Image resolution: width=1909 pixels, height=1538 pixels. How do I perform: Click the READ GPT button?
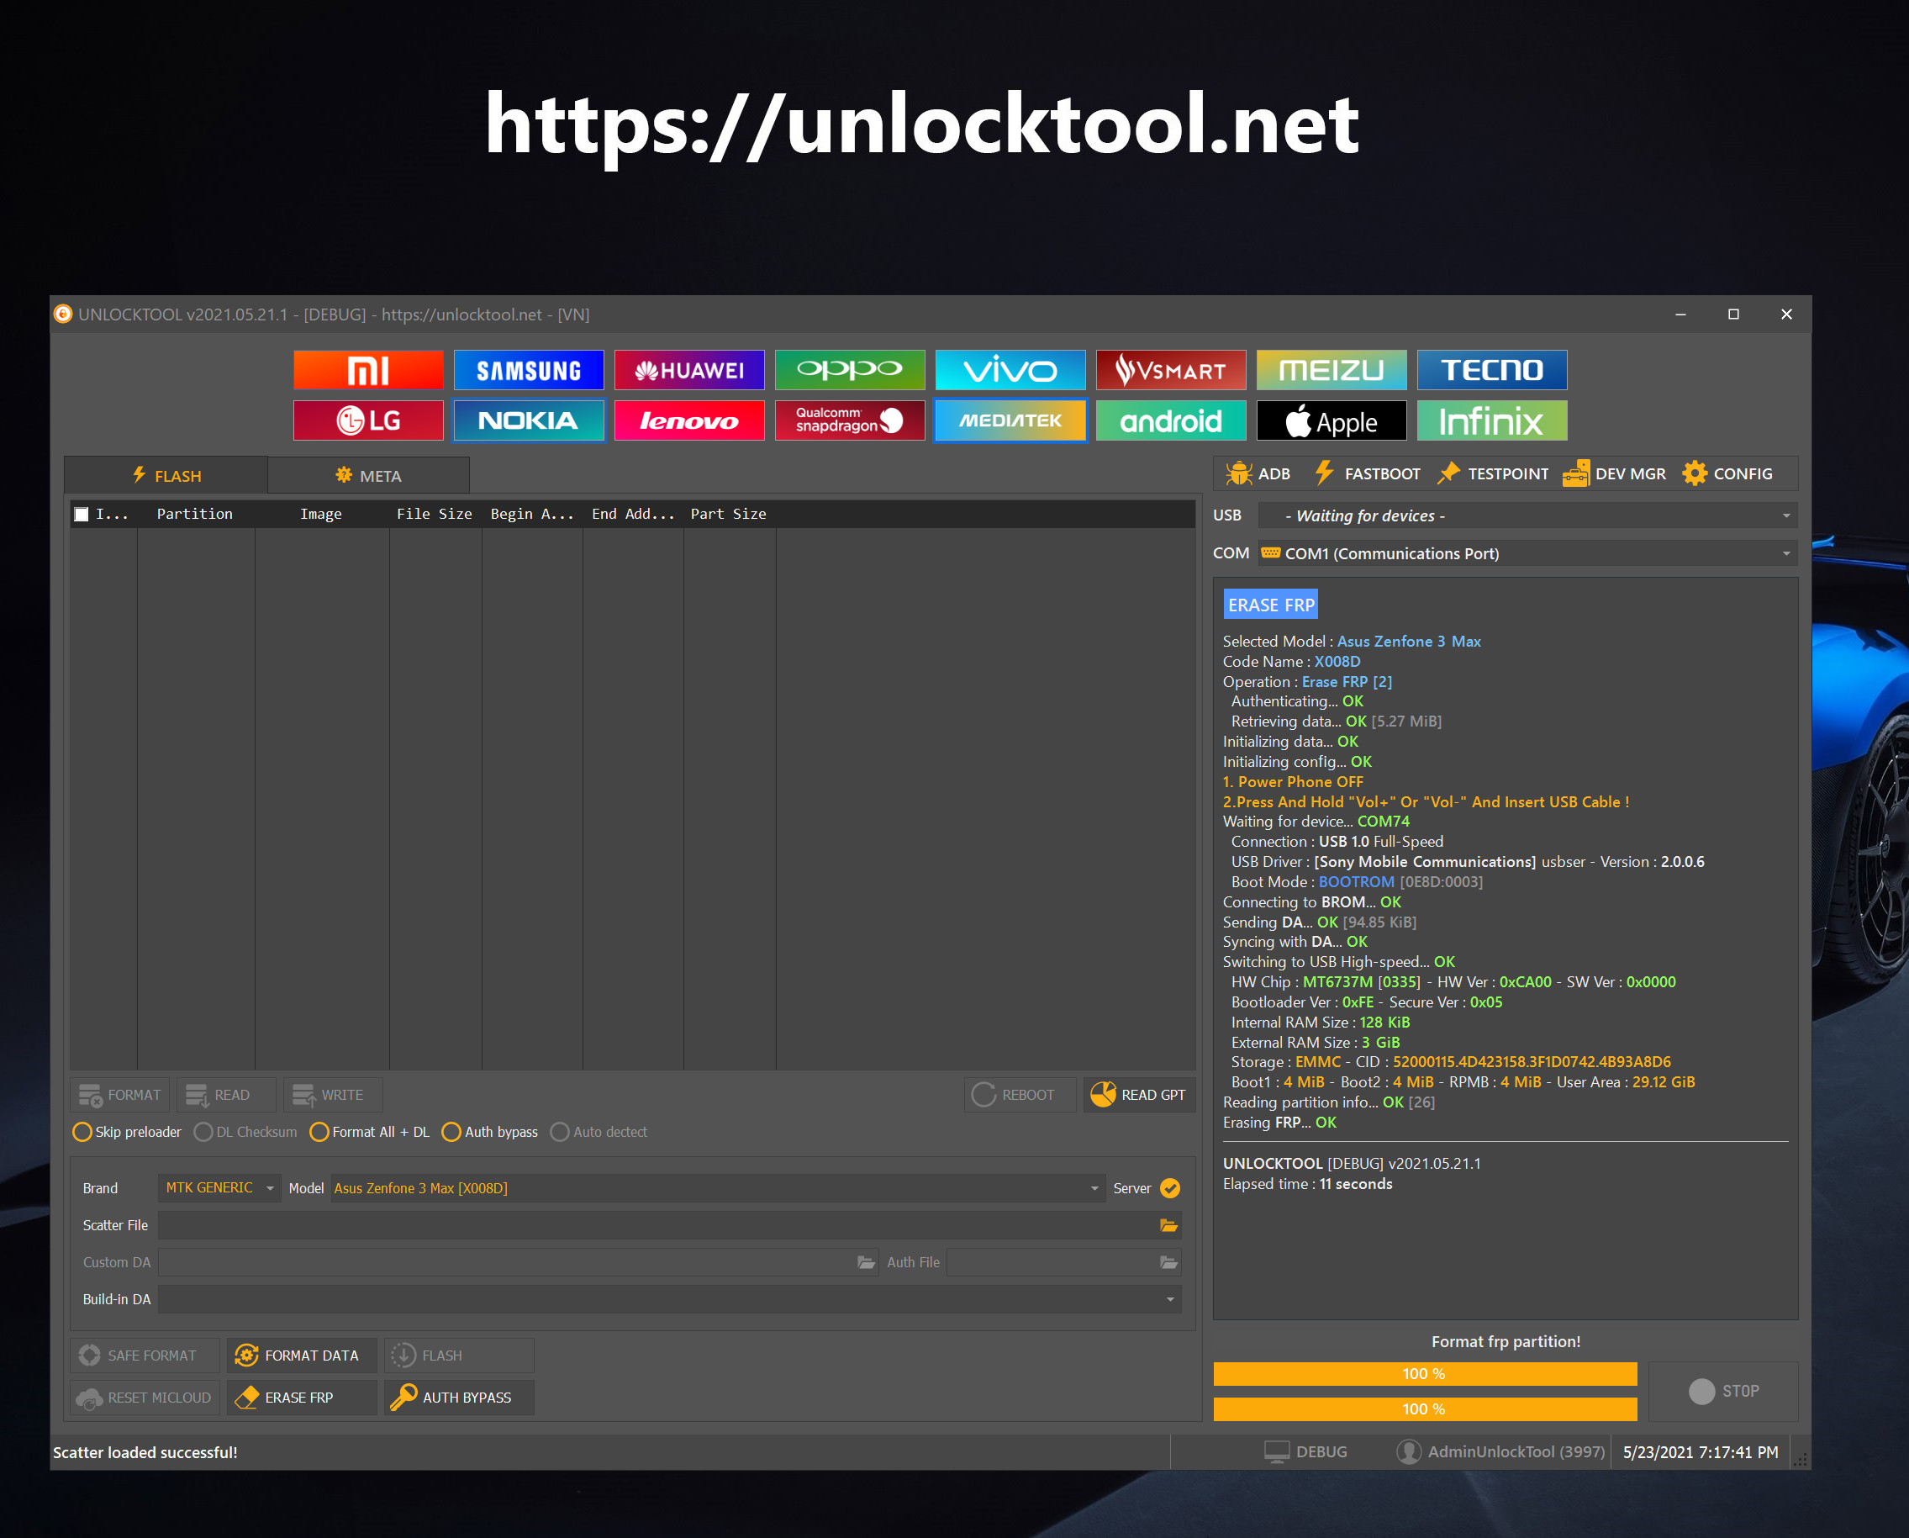[x=1139, y=1096]
